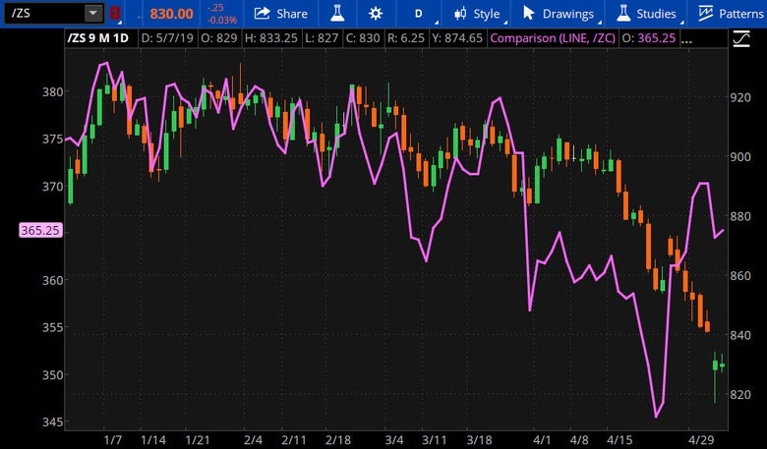Click the 3/18 date axis label
The width and height of the screenshot is (767, 449).
click(479, 440)
